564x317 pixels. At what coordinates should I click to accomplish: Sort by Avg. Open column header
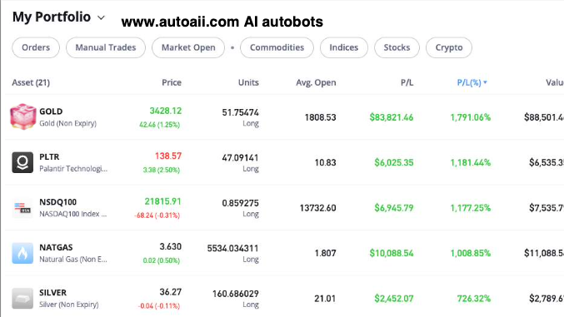[316, 82]
